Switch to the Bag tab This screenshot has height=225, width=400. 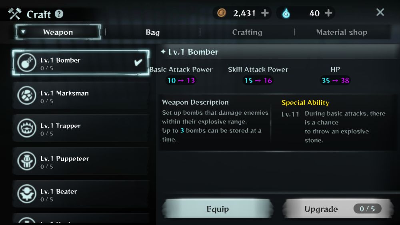click(x=152, y=32)
